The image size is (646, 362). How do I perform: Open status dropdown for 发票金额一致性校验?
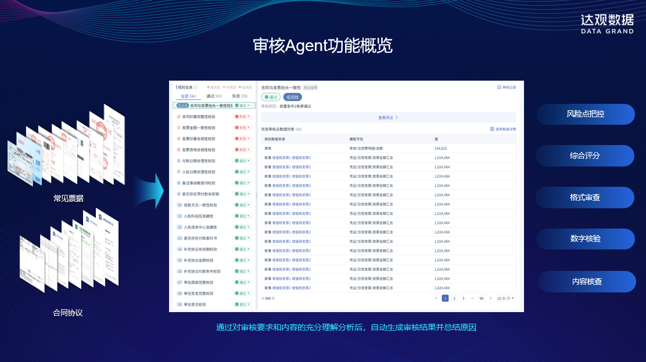(x=249, y=128)
